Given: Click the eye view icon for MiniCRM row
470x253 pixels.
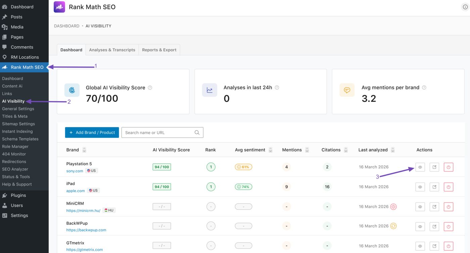Looking at the screenshot, I should point(420,207).
